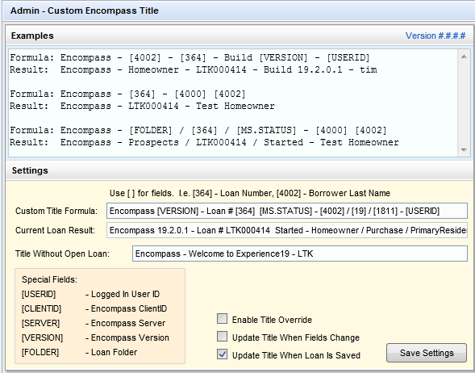Open the Version #.#.#.# link
Image resolution: width=475 pixels, height=373 pixels.
(x=435, y=36)
